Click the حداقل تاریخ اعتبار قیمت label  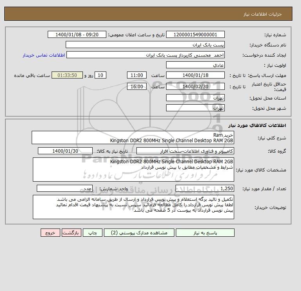click(x=269, y=87)
